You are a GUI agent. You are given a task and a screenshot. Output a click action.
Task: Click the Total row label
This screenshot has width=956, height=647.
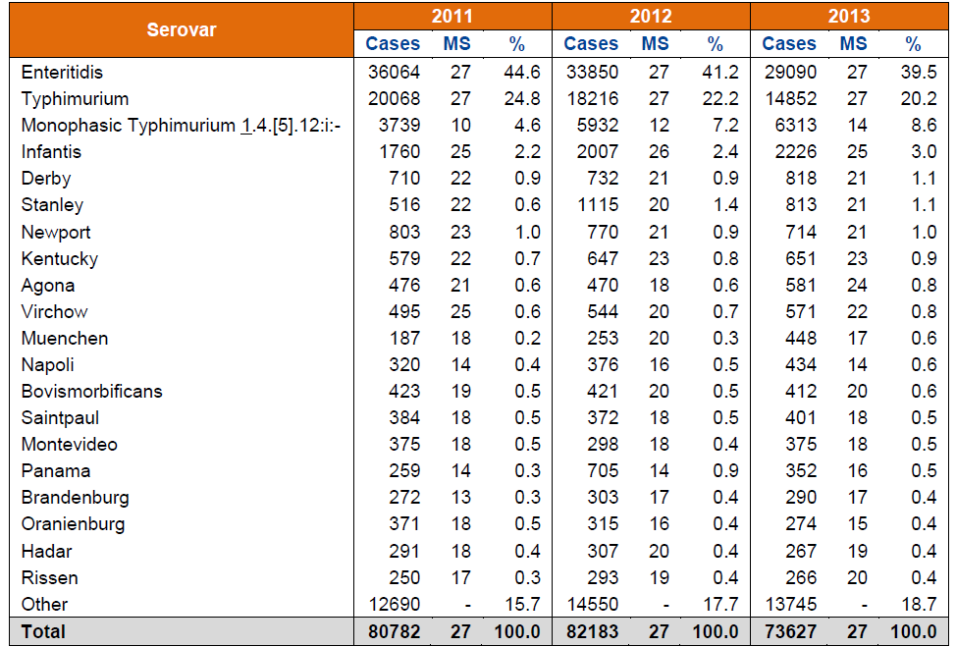[x=42, y=631]
